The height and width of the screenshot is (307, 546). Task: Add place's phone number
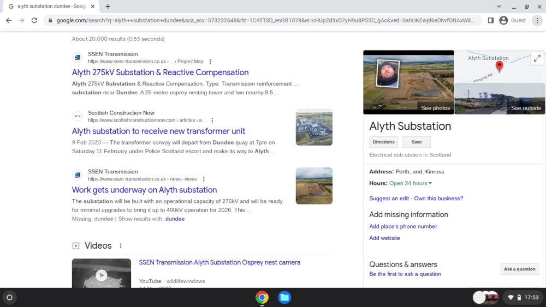pyautogui.click(x=403, y=226)
